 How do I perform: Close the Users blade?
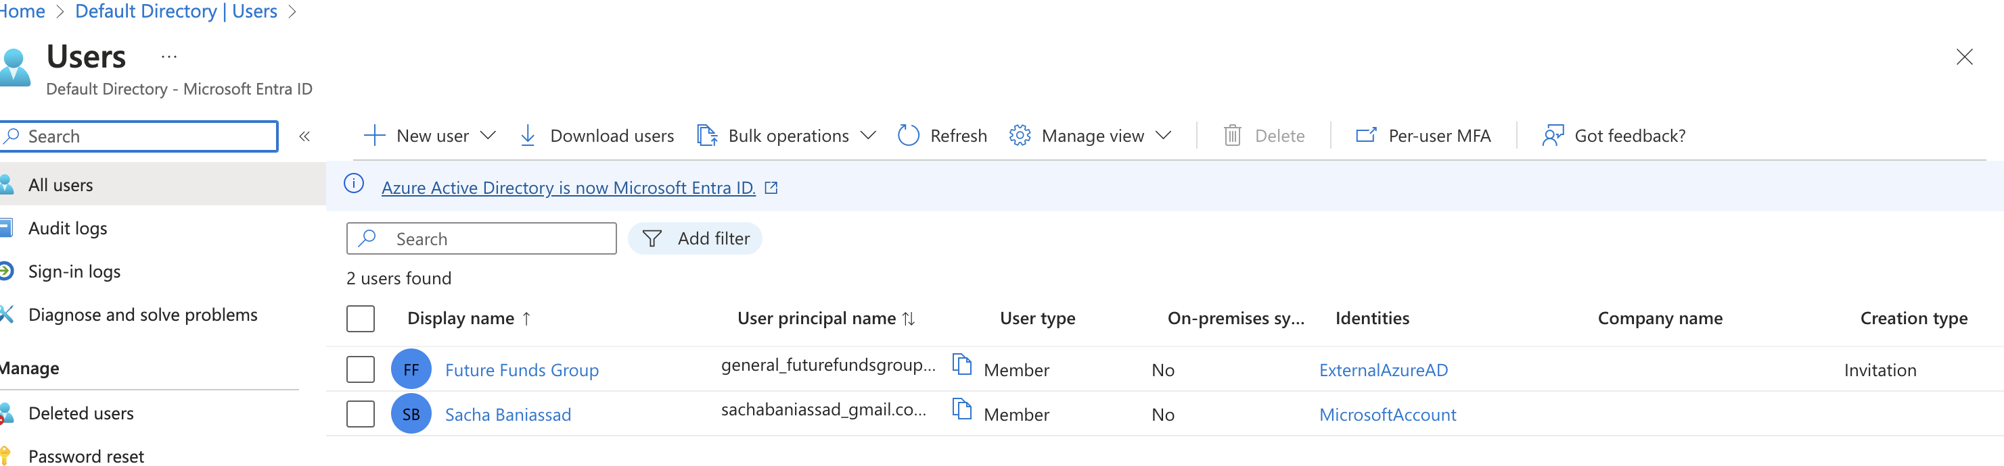[x=1964, y=57]
